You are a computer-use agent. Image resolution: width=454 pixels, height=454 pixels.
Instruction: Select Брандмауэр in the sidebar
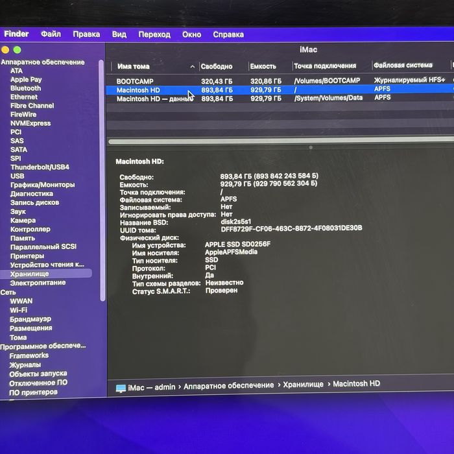pyautogui.click(x=30, y=319)
